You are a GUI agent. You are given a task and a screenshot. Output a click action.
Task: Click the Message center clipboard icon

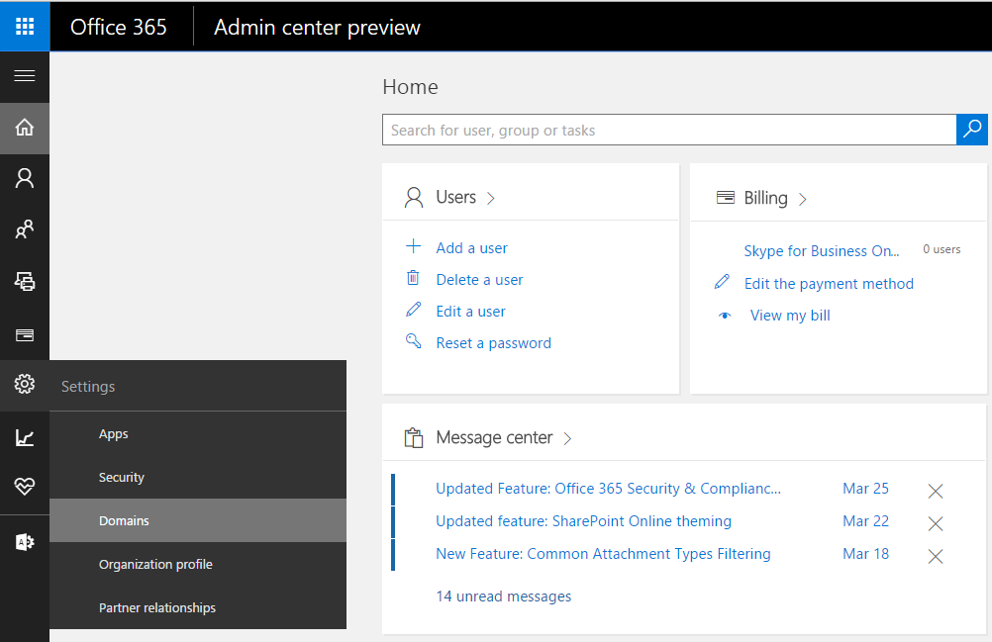(414, 438)
